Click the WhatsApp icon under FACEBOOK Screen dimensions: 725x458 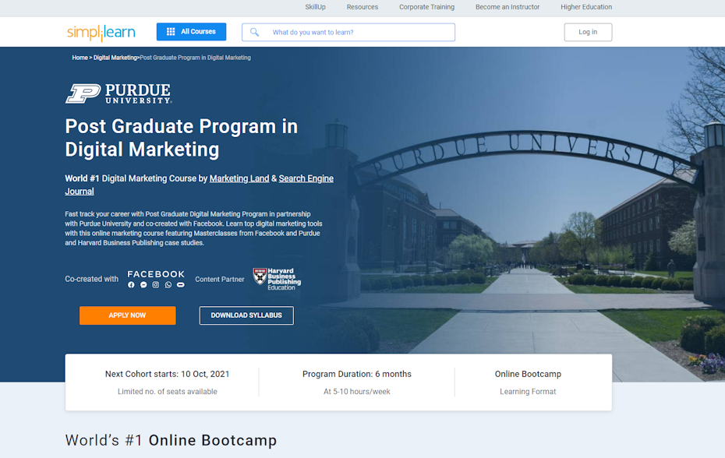coord(168,285)
